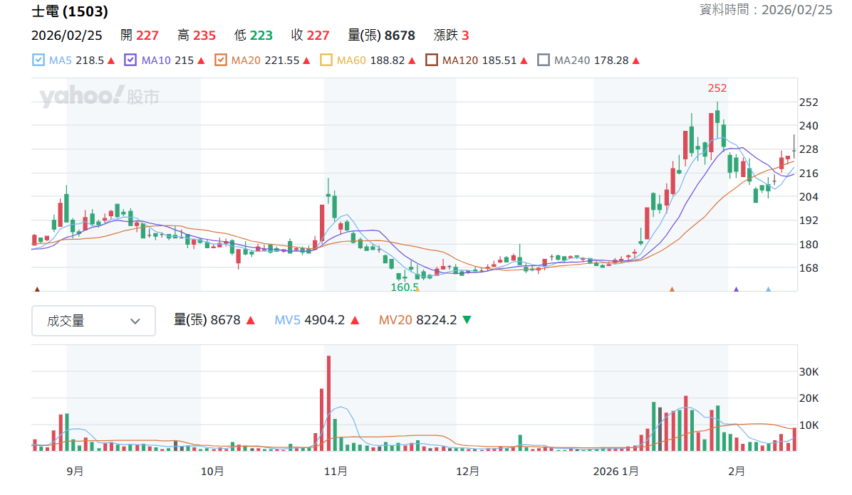
Task: Toggle the MA10 checkbox off
Action: click(130, 60)
